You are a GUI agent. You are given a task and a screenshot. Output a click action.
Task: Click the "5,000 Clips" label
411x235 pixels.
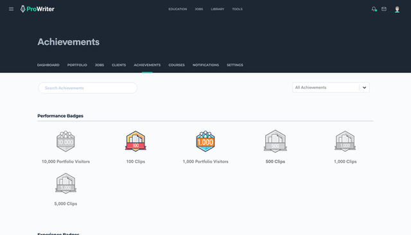[x=66, y=204]
